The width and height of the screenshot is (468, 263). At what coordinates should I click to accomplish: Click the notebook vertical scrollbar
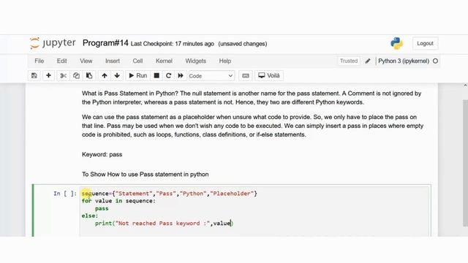(465, 163)
